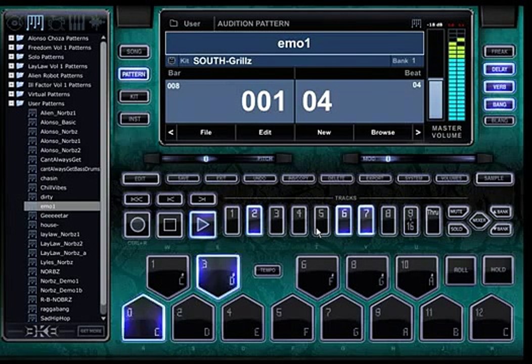Click the browser list scrollbar down arrow
This screenshot has height=364, width=532.
104,318
